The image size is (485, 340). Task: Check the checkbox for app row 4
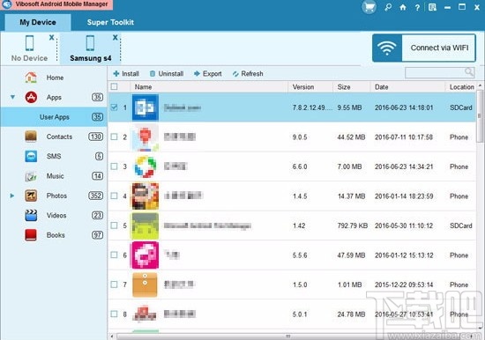114,196
